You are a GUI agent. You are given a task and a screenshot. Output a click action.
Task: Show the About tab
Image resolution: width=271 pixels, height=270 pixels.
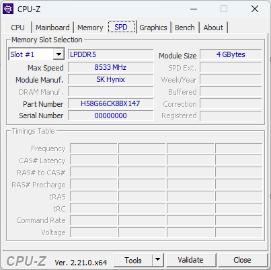point(213,28)
